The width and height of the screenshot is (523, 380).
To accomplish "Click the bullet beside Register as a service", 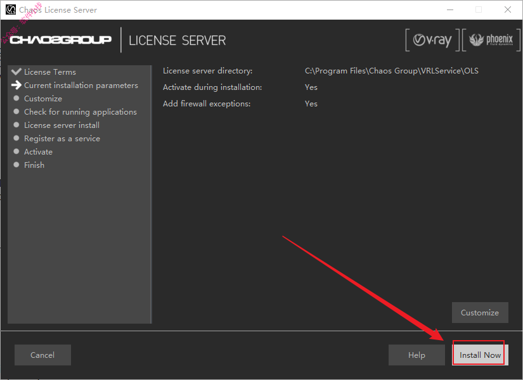I will 16,138.
